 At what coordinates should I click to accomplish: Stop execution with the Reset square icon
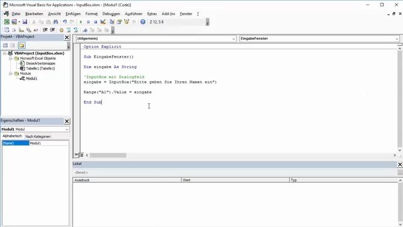(x=95, y=22)
